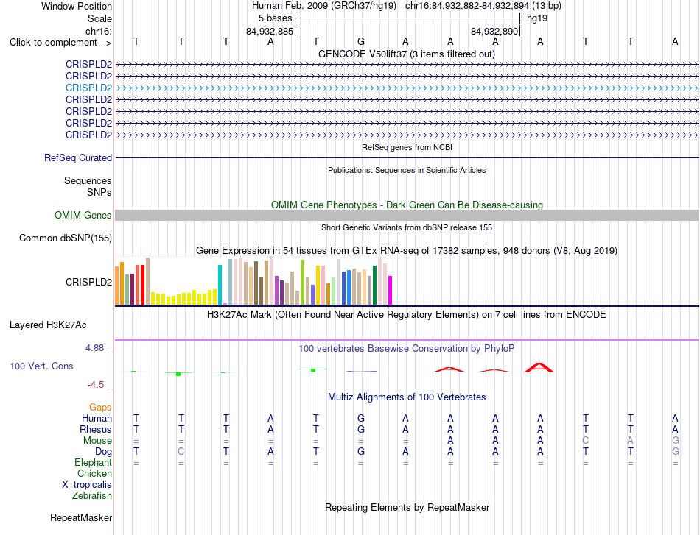The image size is (700, 535).
Task: Click the Sequences label of the Publications track
Action: (x=88, y=180)
